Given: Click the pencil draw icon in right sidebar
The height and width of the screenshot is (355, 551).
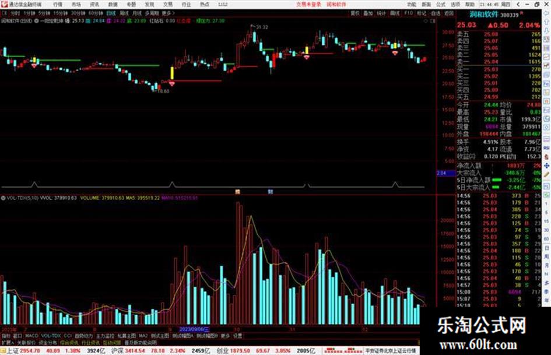Looking at the screenshot, I should coord(546,174).
